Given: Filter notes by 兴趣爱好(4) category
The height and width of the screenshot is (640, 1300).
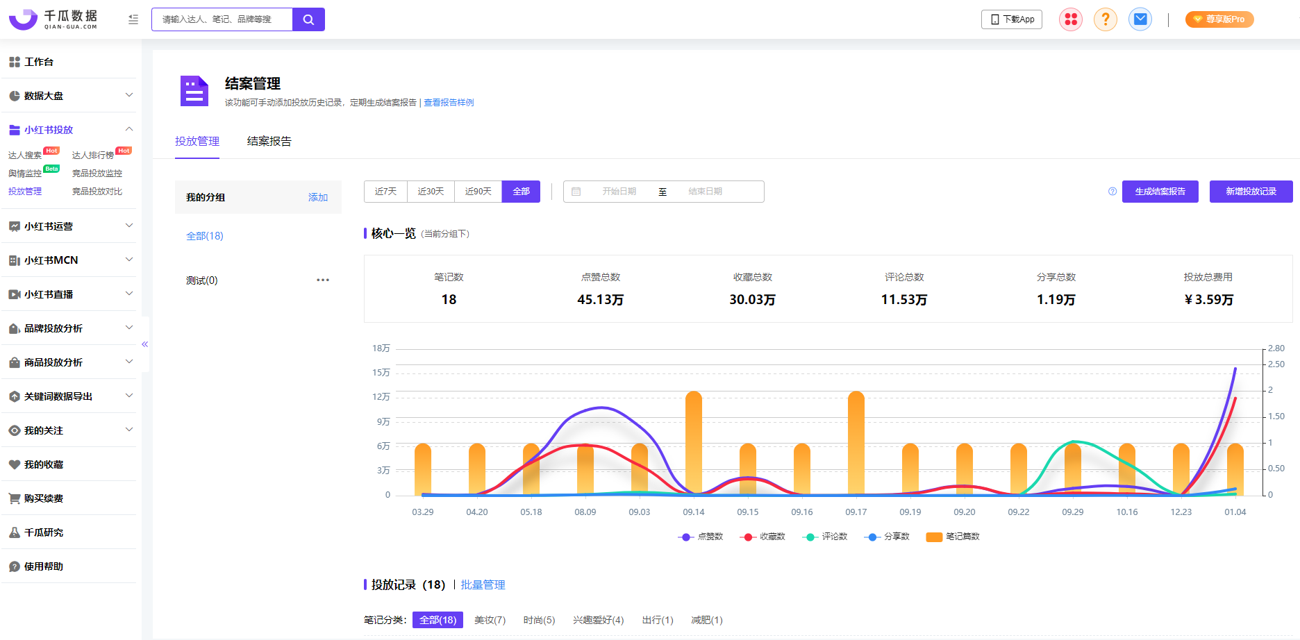Looking at the screenshot, I should [x=599, y=620].
